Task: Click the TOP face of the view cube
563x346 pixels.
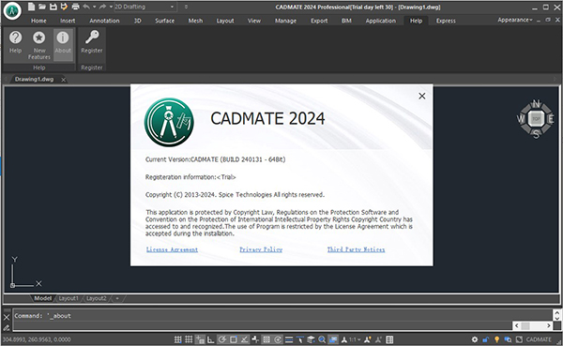Action: [x=536, y=119]
